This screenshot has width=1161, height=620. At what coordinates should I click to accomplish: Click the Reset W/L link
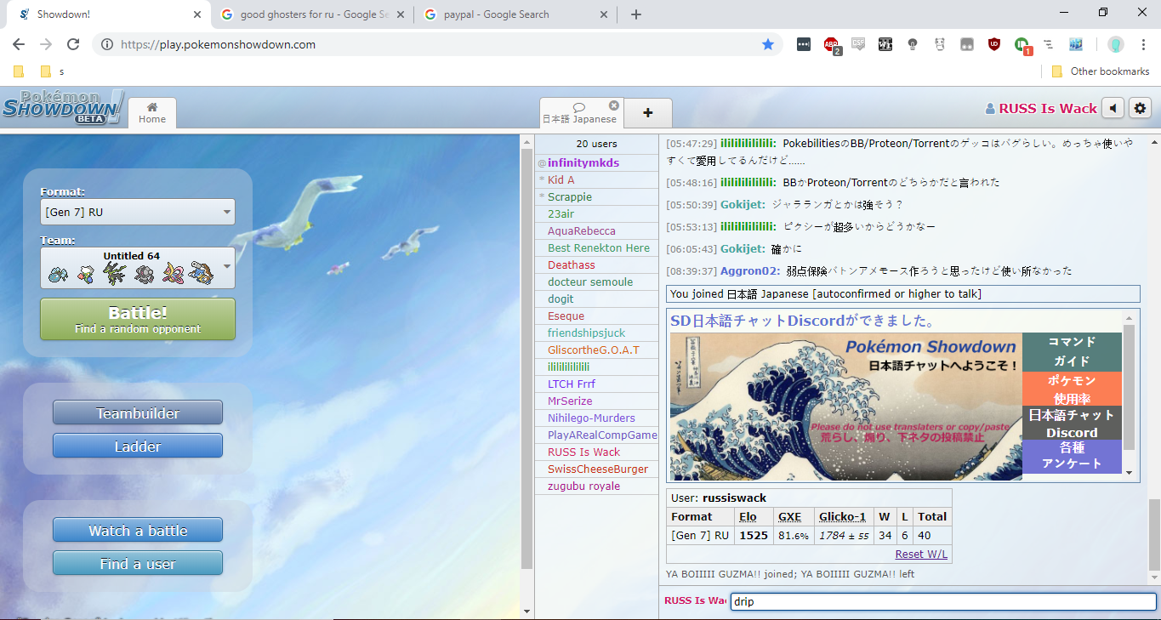(921, 555)
